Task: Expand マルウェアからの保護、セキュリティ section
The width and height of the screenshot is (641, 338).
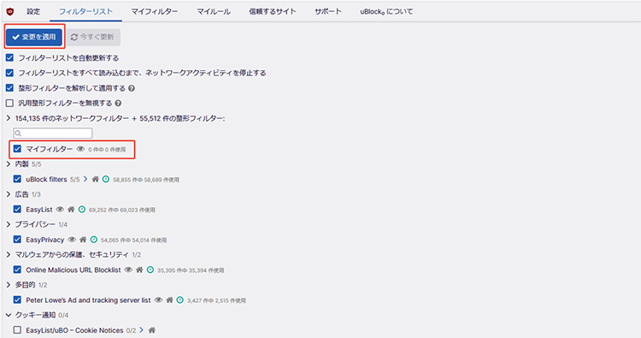Action: coord(9,255)
